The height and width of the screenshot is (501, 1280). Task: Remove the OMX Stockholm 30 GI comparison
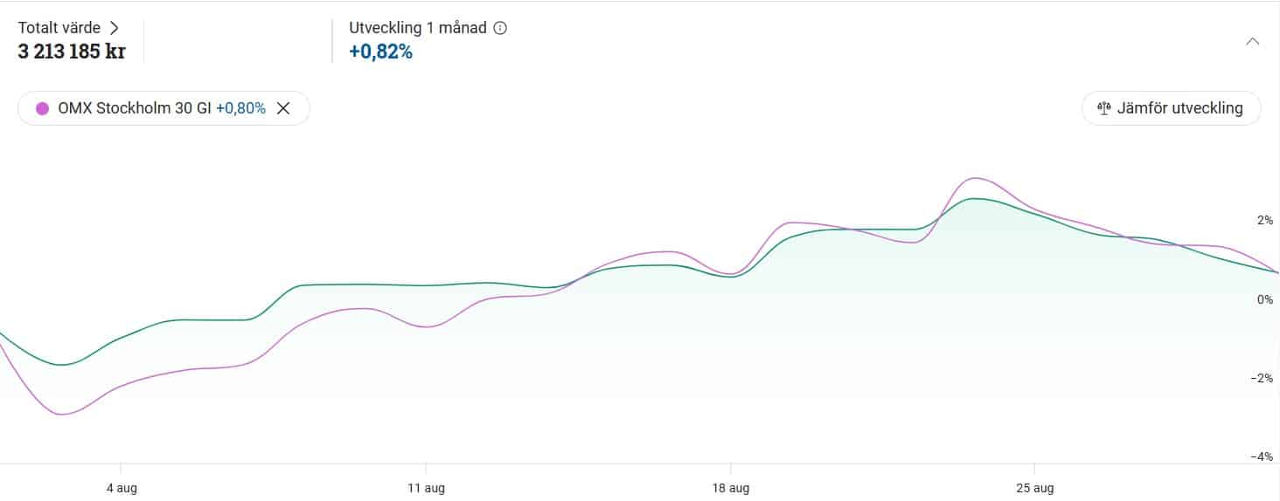pyautogui.click(x=283, y=108)
